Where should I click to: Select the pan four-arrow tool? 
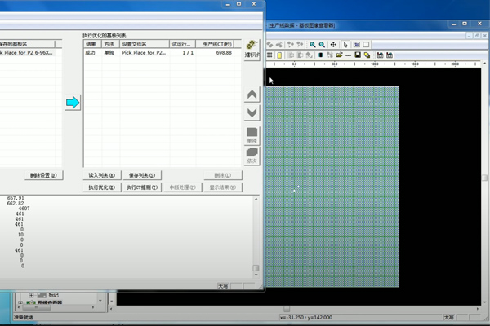333,45
